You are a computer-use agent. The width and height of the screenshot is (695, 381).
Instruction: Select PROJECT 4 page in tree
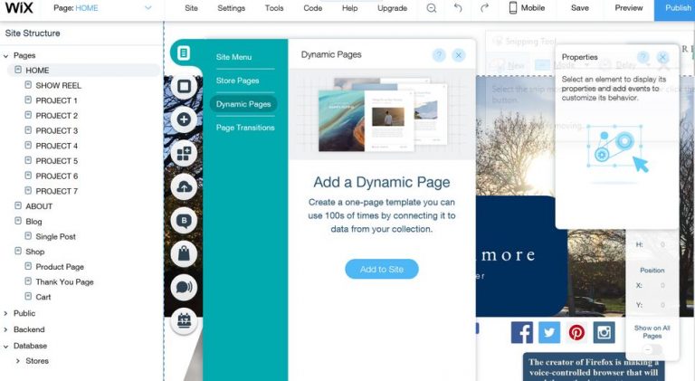(x=57, y=146)
